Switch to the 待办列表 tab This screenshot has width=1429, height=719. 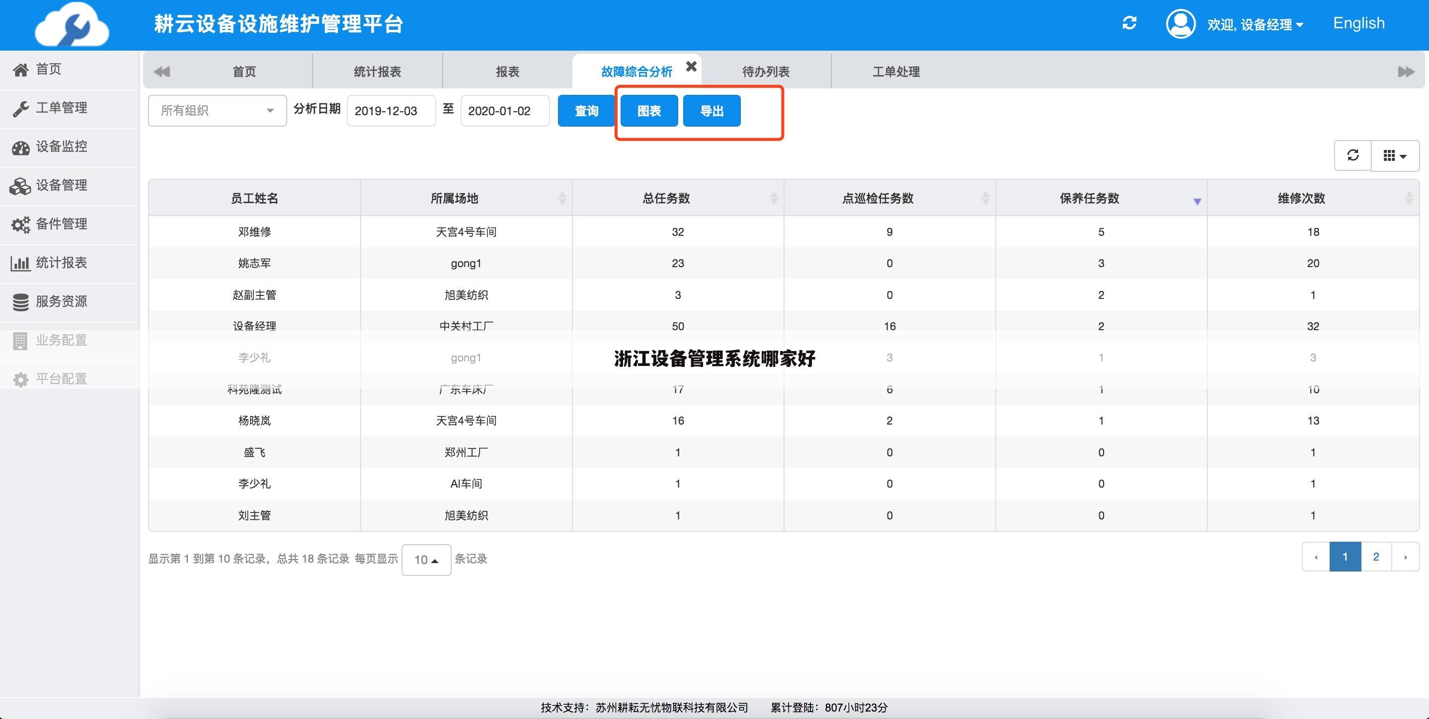click(x=766, y=72)
